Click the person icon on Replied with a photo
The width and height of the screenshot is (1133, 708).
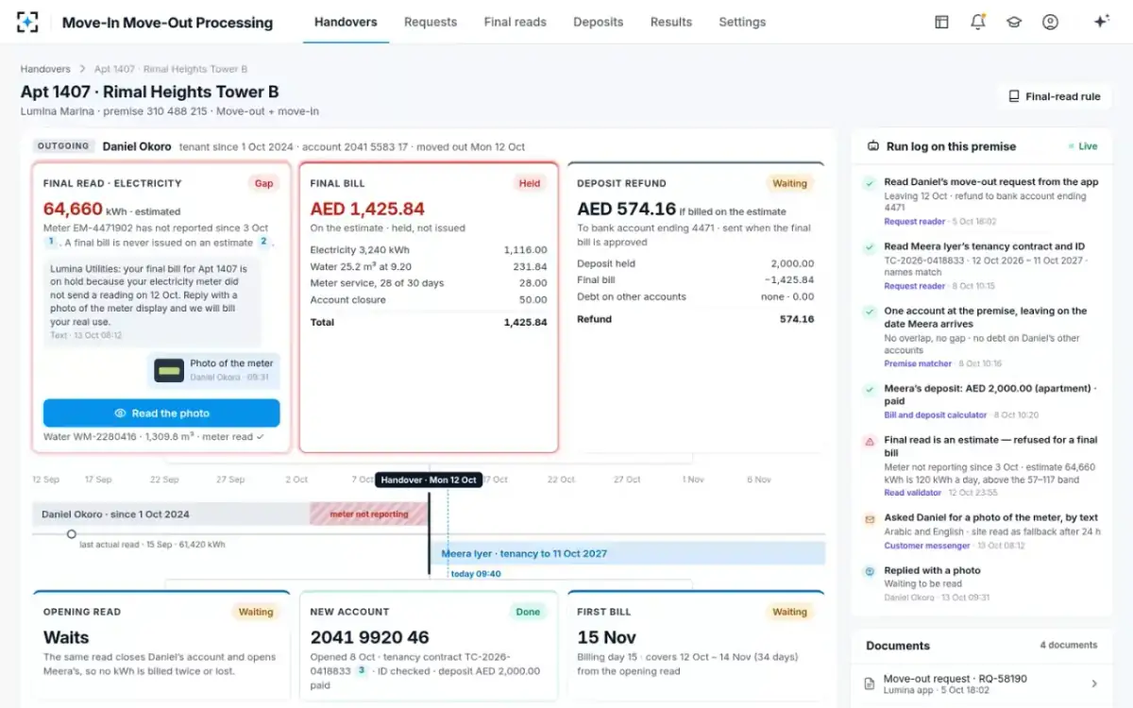point(870,571)
